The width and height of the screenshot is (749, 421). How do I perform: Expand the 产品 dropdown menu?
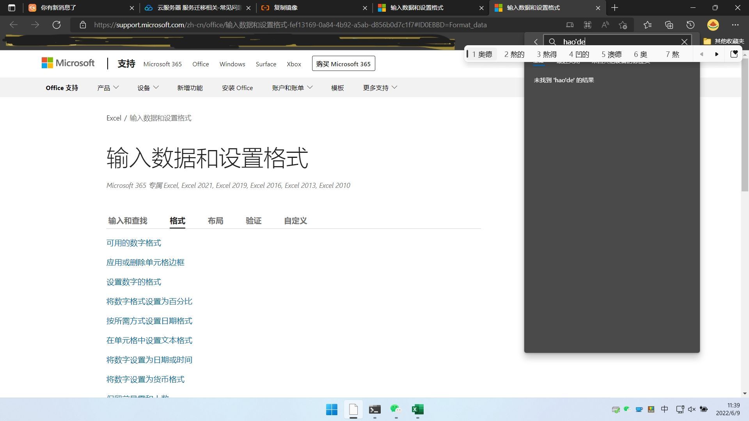(x=108, y=88)
